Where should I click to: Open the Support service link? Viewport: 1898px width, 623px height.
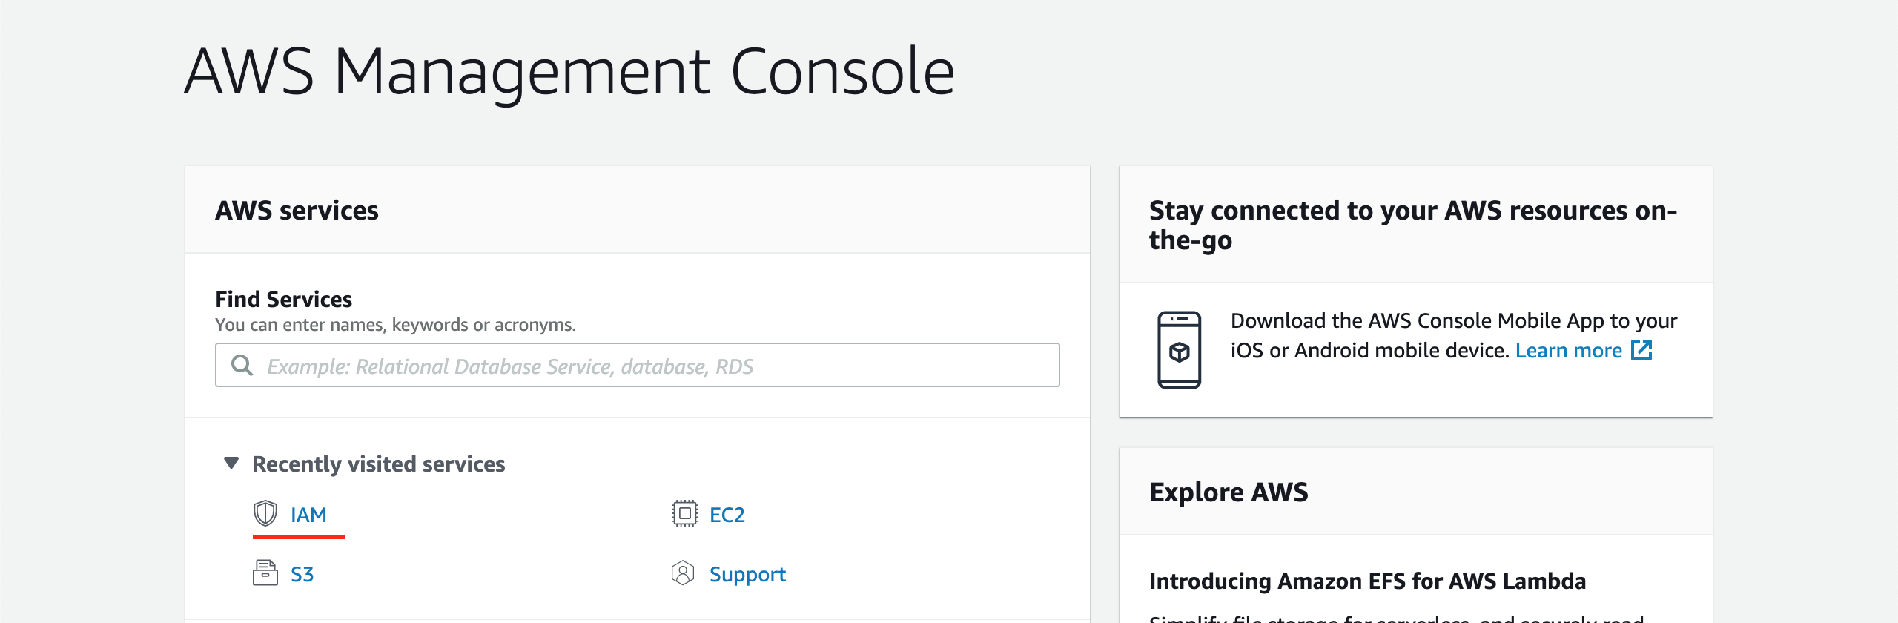pos(747,574)
